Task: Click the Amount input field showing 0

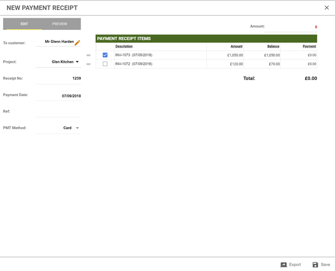Action: click(291, 27)
